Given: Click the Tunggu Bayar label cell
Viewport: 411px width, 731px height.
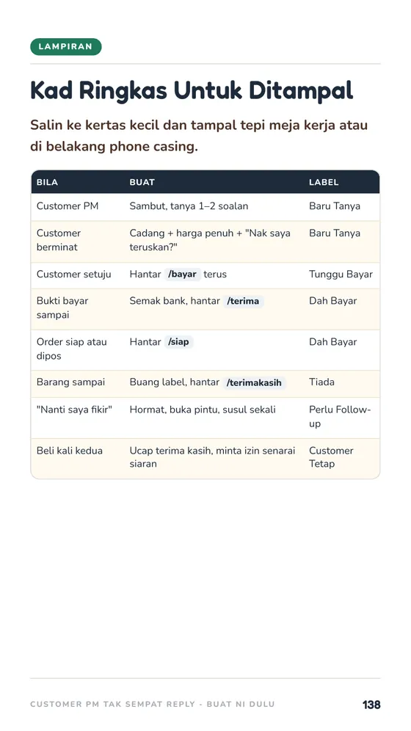Looking at the screenshot, I should [341, 274].
